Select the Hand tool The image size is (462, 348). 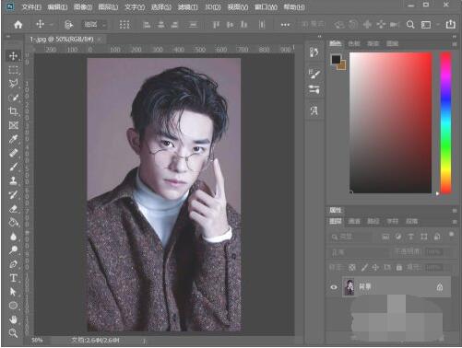(13, 319)
